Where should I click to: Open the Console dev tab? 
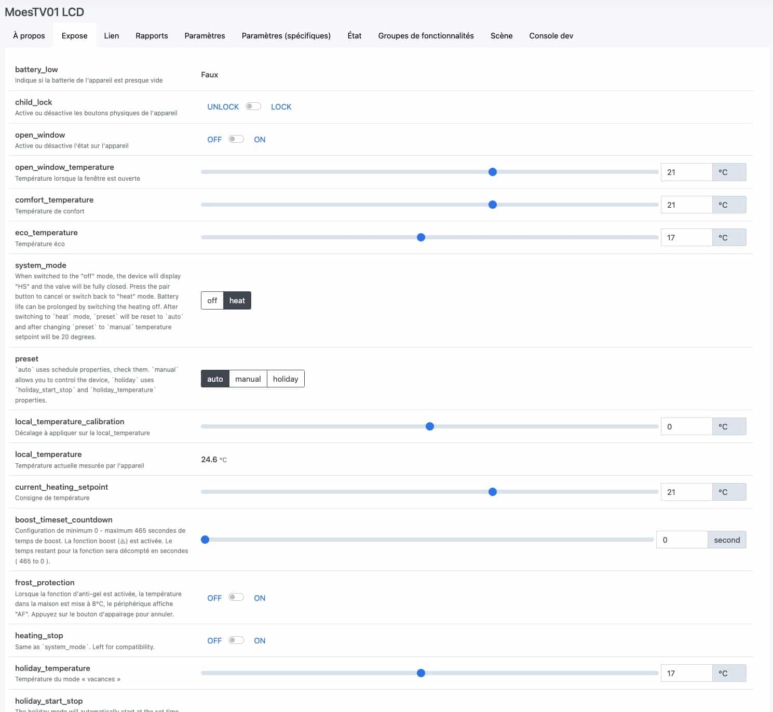pos(551,35)
